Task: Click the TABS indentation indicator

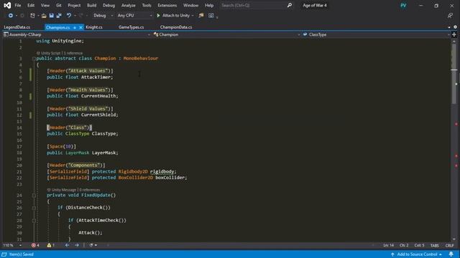Action: 434,245
